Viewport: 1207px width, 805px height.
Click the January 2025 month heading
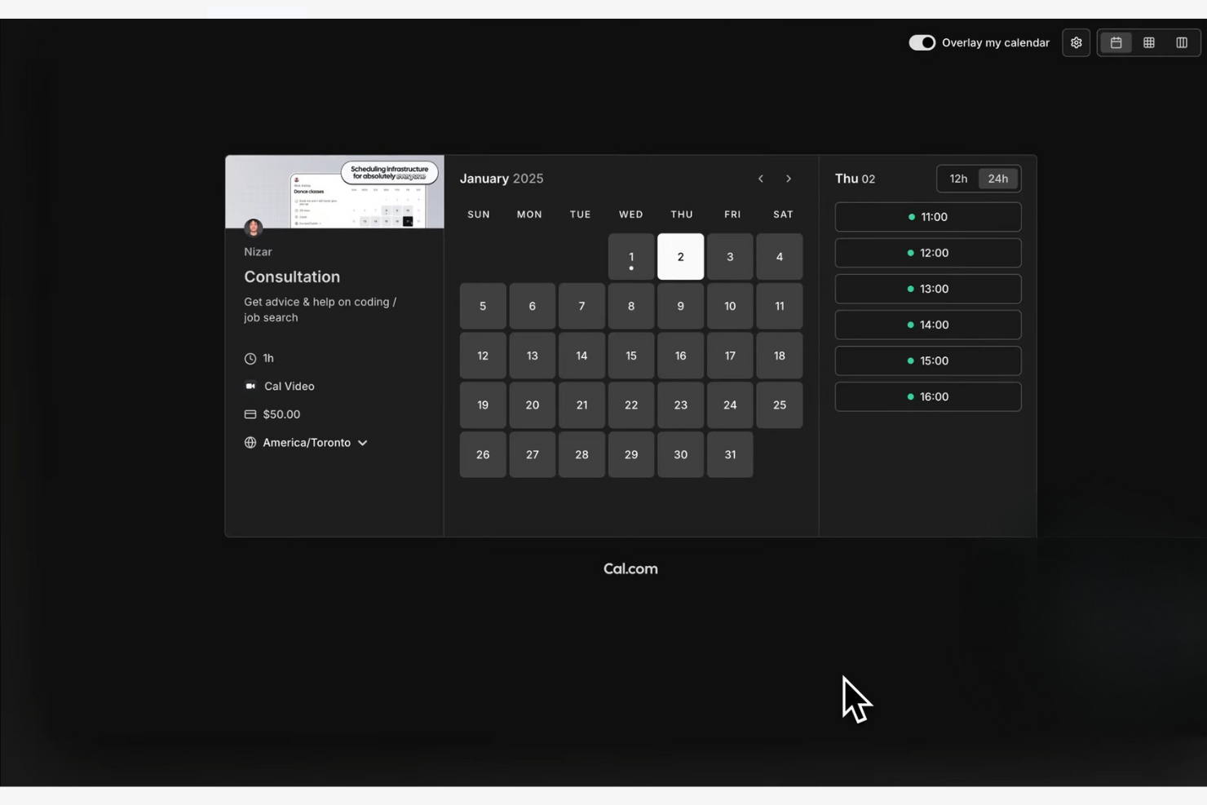[501, 179]
